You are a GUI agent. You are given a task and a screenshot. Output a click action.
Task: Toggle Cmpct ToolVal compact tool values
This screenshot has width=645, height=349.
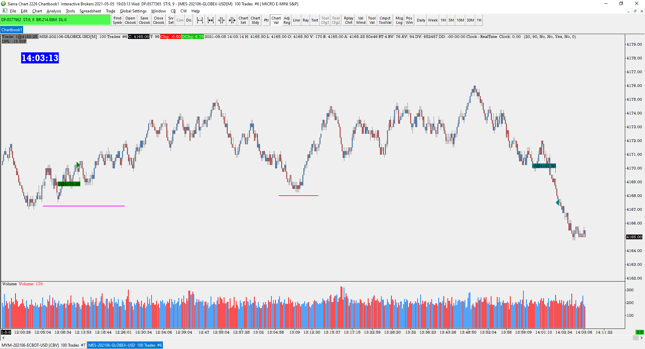(x=385, y=20)
